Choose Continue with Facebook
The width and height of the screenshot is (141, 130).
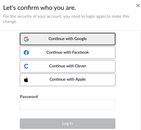[x=67, y=53]
